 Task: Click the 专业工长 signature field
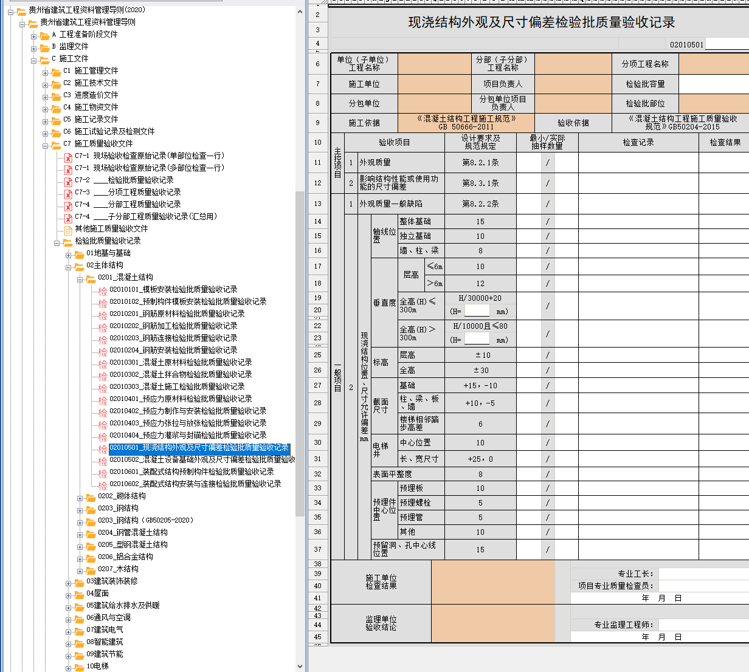[704, 574]
